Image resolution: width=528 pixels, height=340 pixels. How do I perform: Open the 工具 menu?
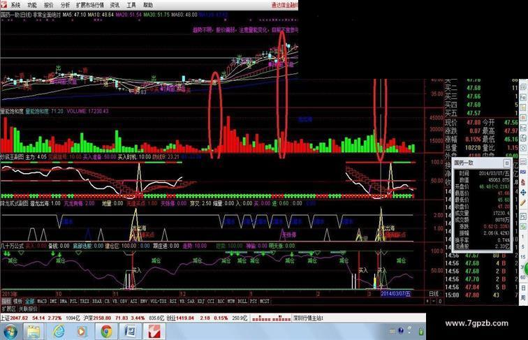[131, 5]
